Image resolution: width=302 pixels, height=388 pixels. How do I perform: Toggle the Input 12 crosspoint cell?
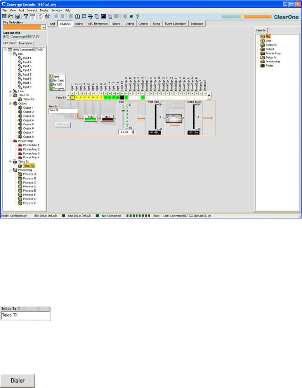[118, 97]
